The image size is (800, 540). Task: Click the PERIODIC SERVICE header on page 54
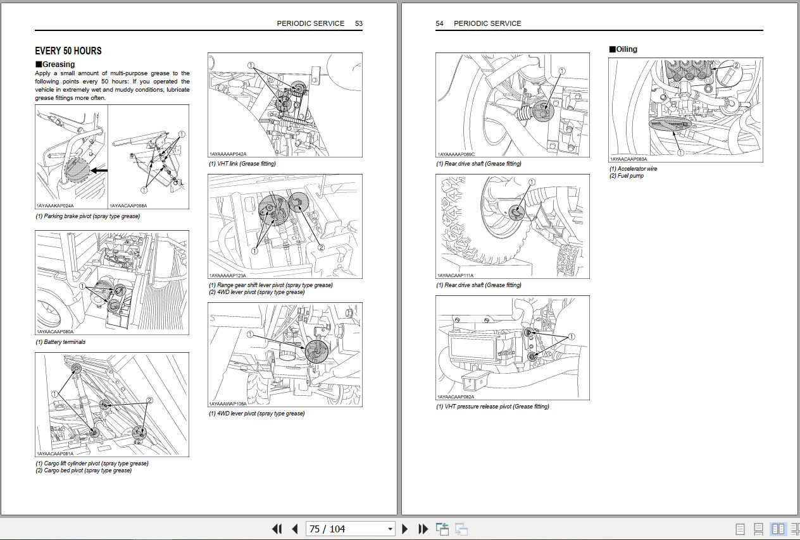[487, 23]
